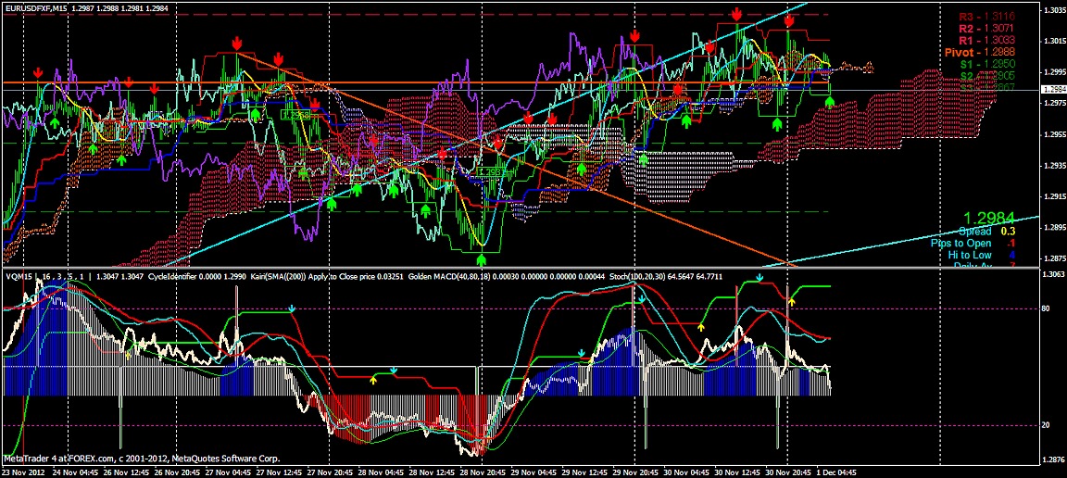1067x478 pixels.
Task: Click the 1 Dec 04:45 label on time axis
Action: tap(835, 471)
